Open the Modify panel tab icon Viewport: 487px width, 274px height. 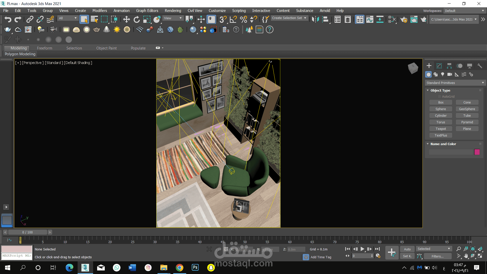click(439, 66)
